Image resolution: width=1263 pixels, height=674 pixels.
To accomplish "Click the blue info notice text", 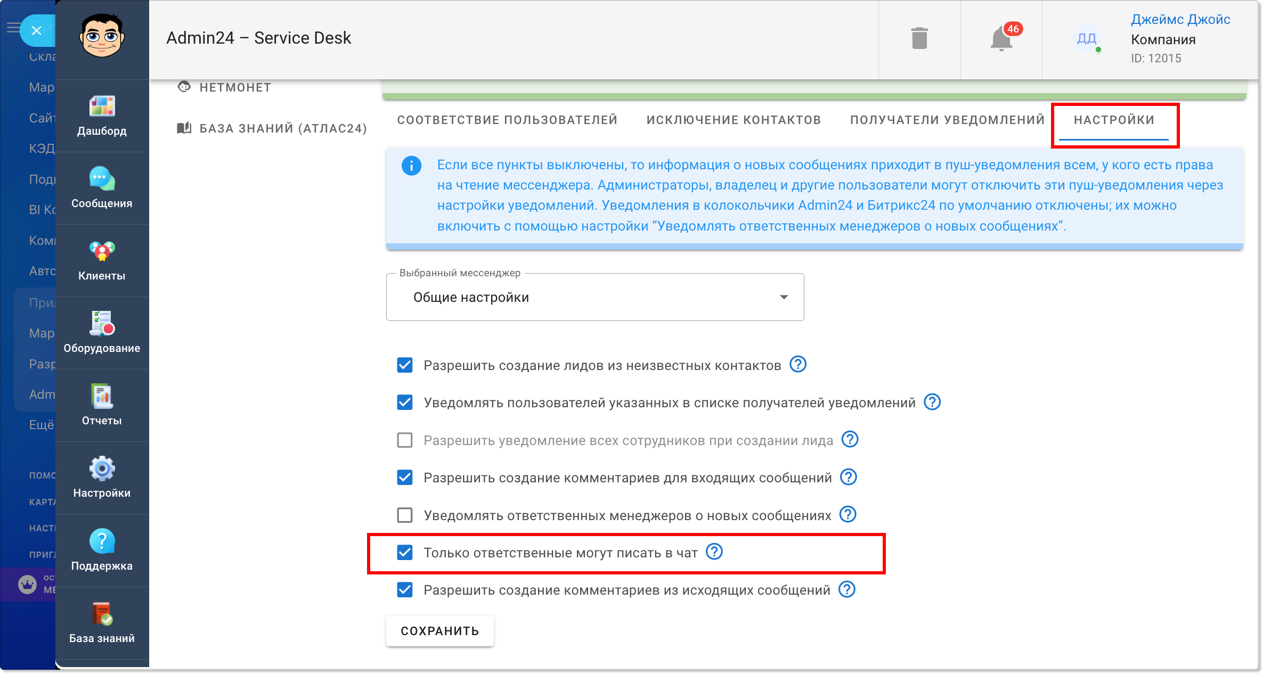I will [831, 195].
